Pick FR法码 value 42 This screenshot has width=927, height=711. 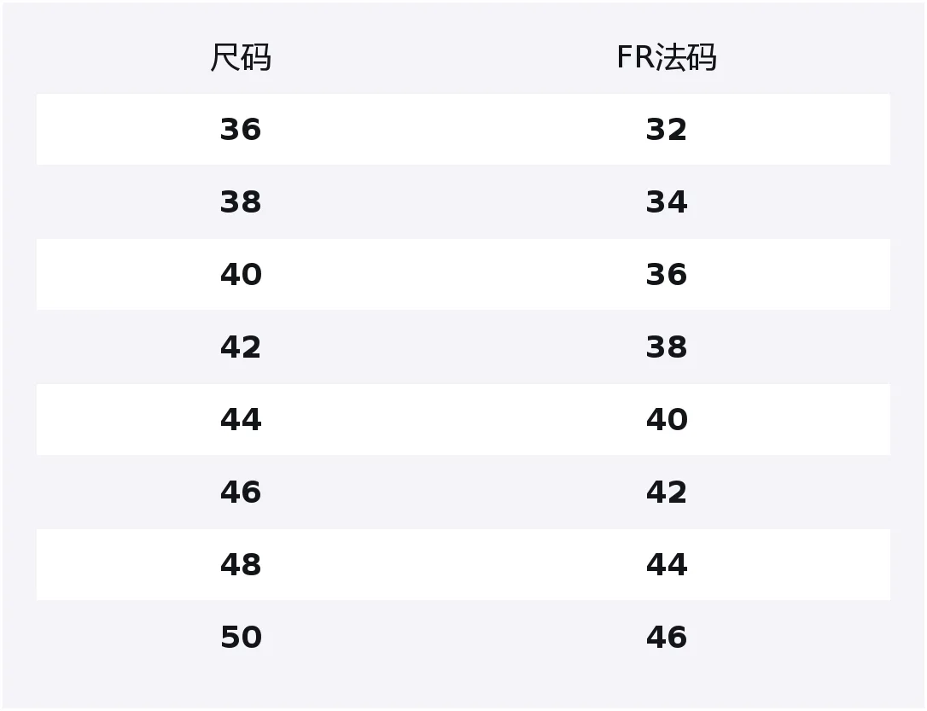pos(666,492)
